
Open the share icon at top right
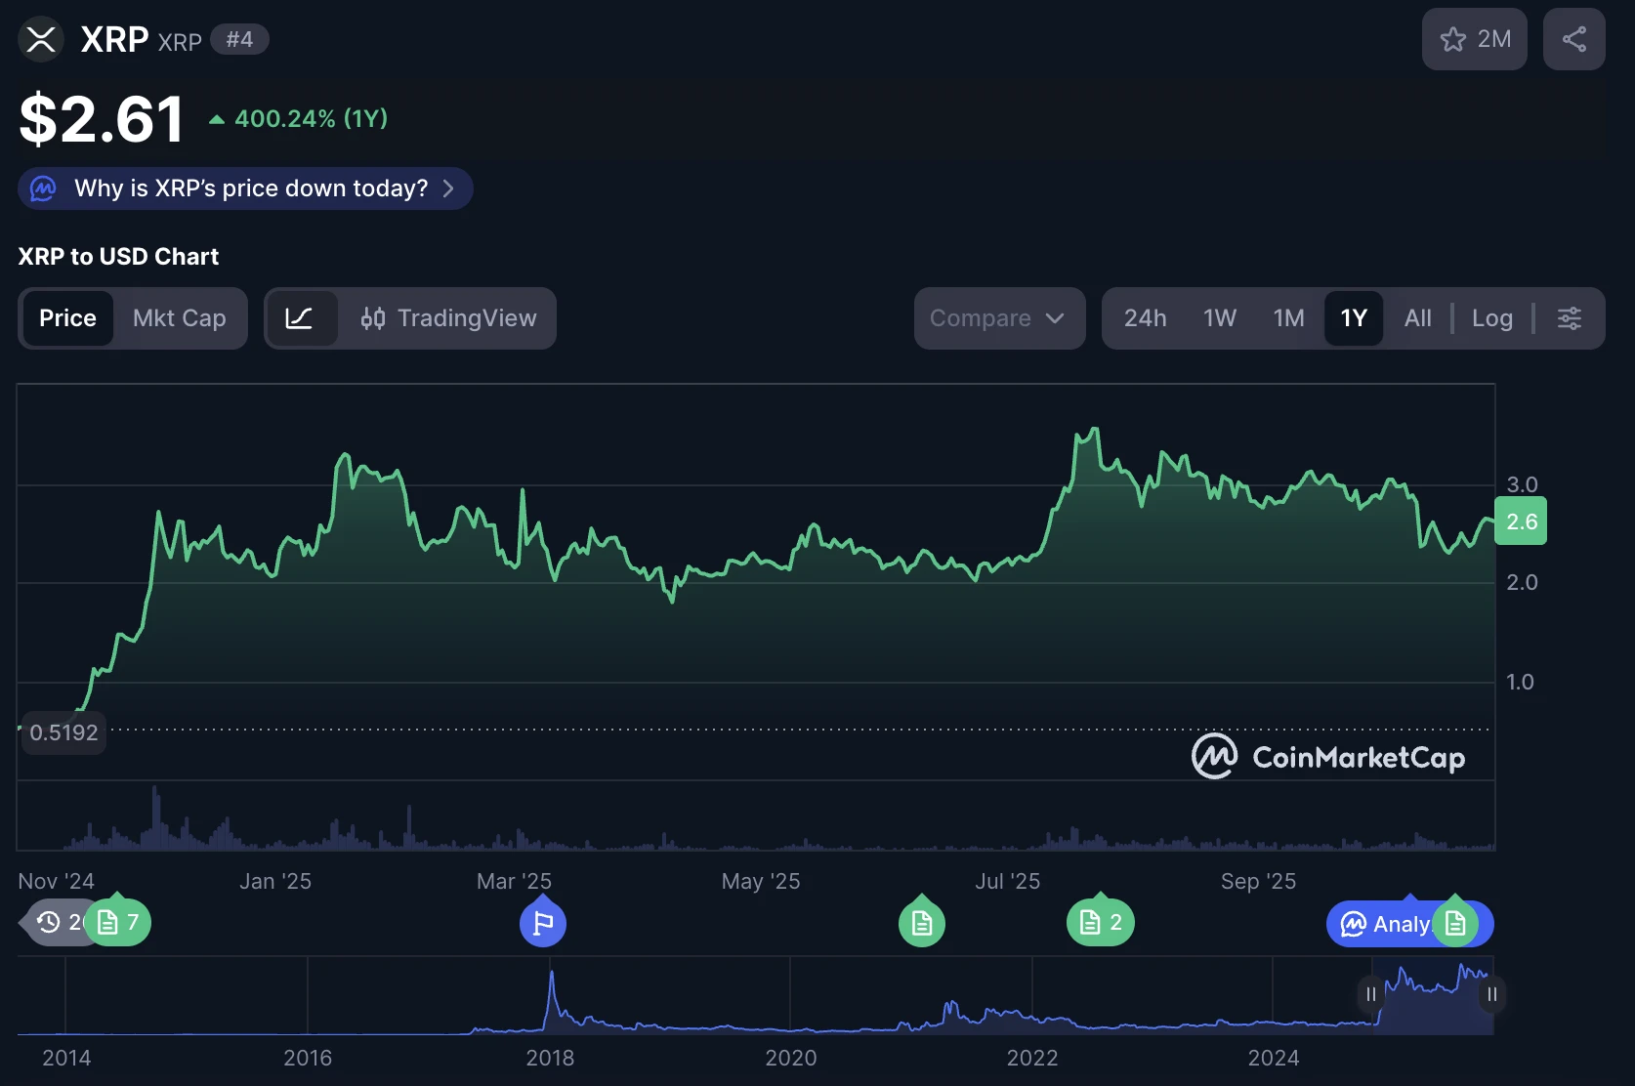point(1573,39)
